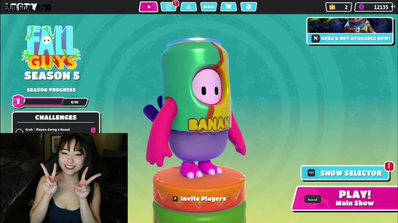
Task: Select Grab 5 Players challenge row
Action: tap(56, 130)
